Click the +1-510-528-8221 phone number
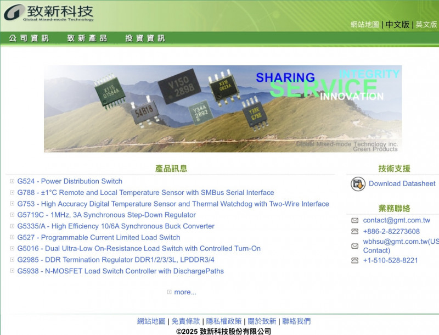The image size is (439, 335). pos(391,260)
